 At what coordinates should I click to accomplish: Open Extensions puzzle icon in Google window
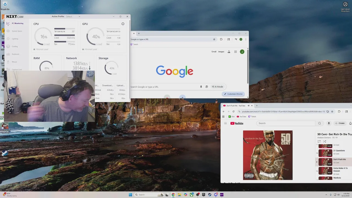(x=221, y=39)
